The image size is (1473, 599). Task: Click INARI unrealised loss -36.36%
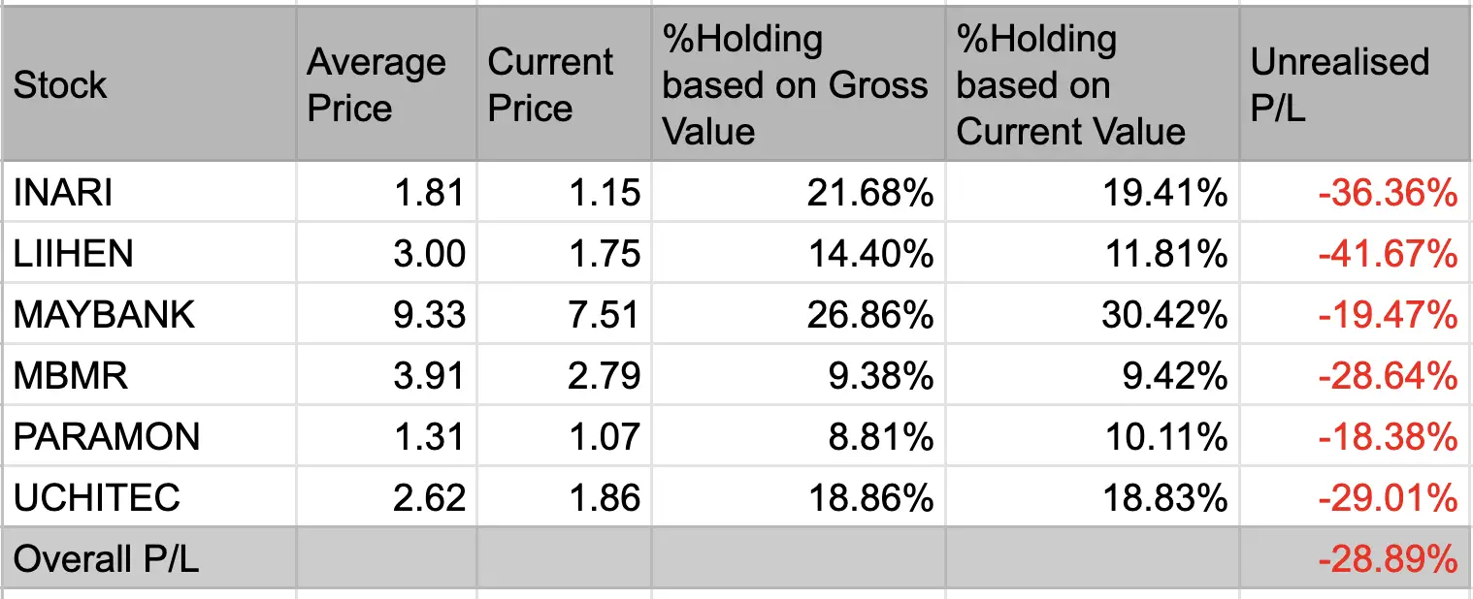1357,193
